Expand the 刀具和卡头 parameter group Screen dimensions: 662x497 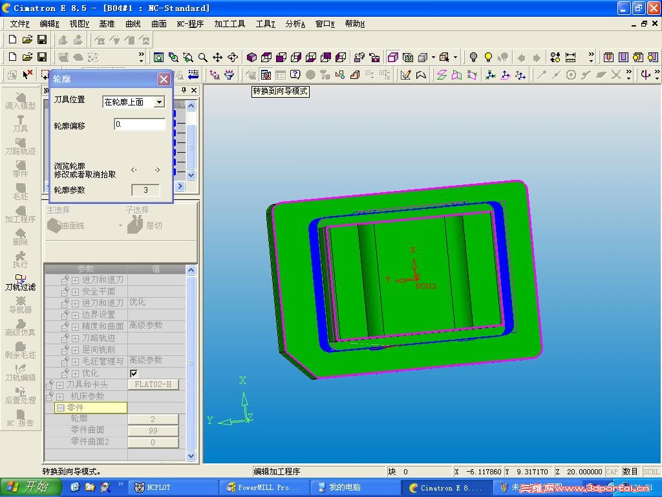point(60,385)
